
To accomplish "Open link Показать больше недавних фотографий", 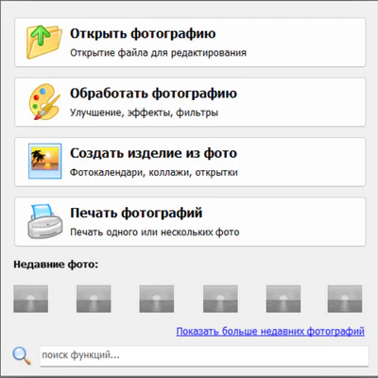I will point(270,332).
